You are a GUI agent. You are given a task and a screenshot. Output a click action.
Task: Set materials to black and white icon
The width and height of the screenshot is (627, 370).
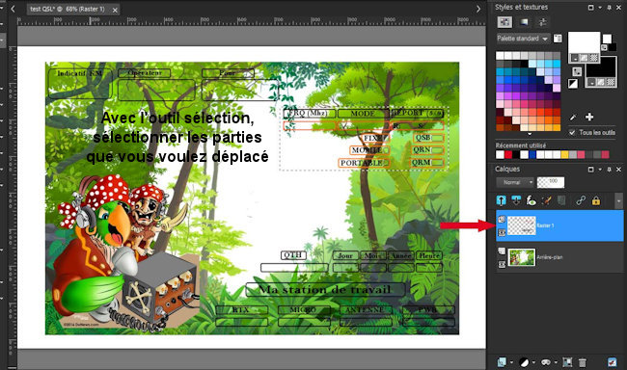pyautogui.click(x=573, y=84)
